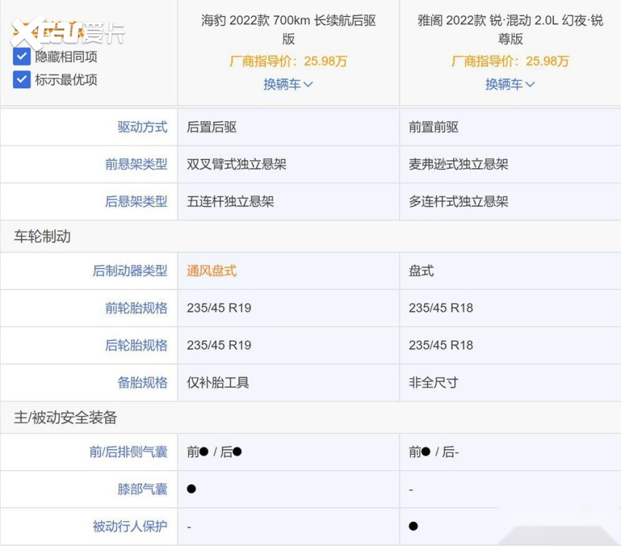Click the 被动行人保护 parameter label
The width and height of the screenshot is (621, 546).
[x=130, y=526]
